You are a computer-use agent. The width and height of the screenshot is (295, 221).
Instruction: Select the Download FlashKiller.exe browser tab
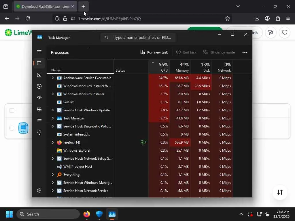click(45, 6)
